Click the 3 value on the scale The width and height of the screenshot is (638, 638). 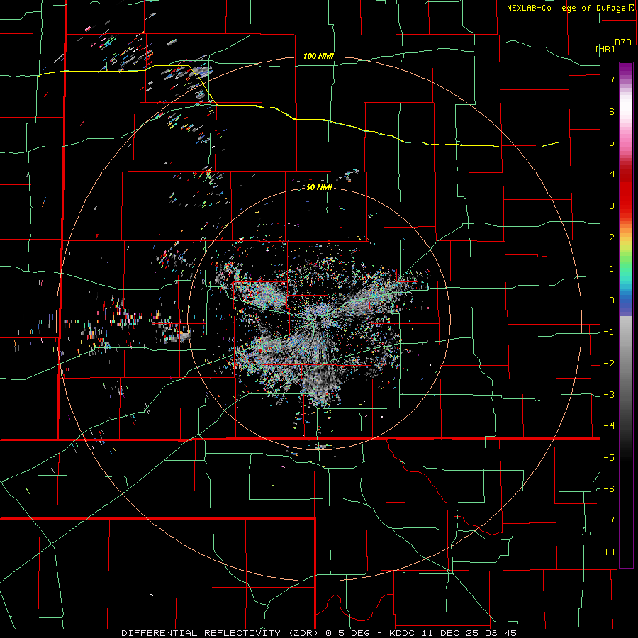pos(612,206)
